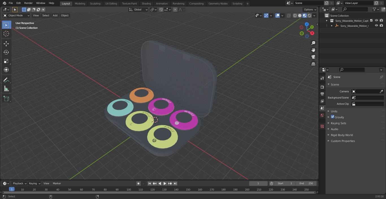Switch to Solid viewport shading
386x199 pixels.
point(300,16)
